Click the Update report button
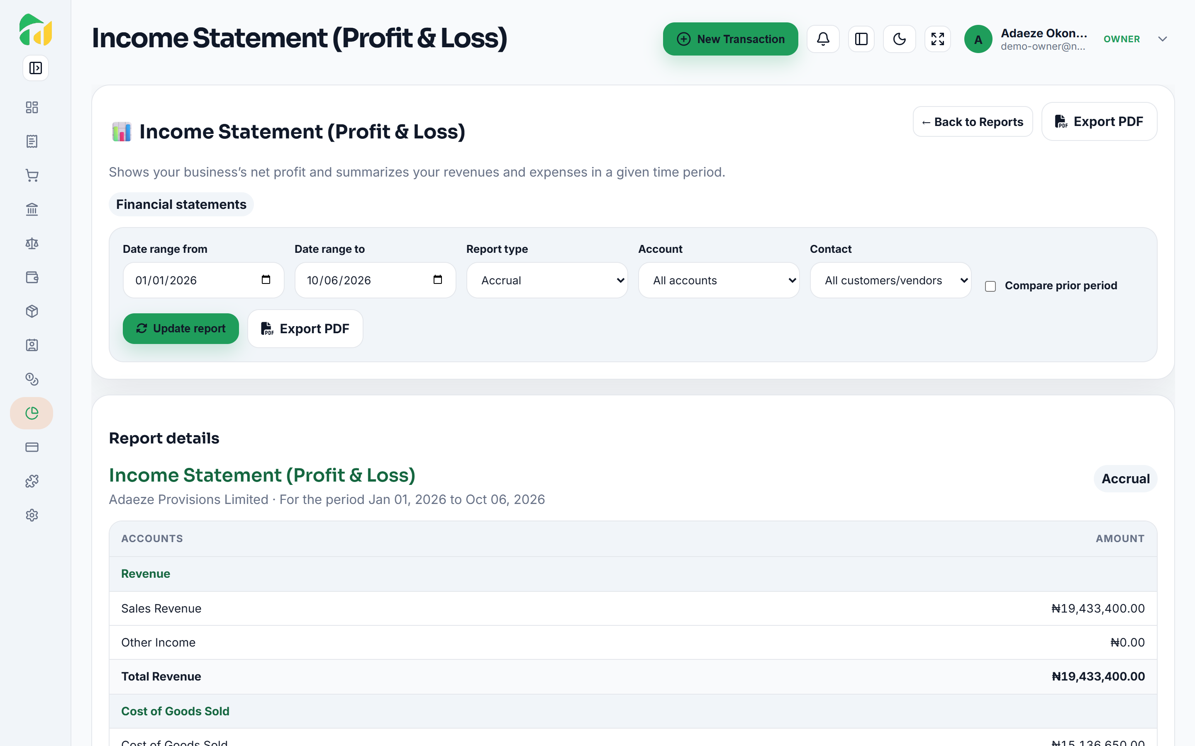This screenshot has height=746, width=1195. 181,329
